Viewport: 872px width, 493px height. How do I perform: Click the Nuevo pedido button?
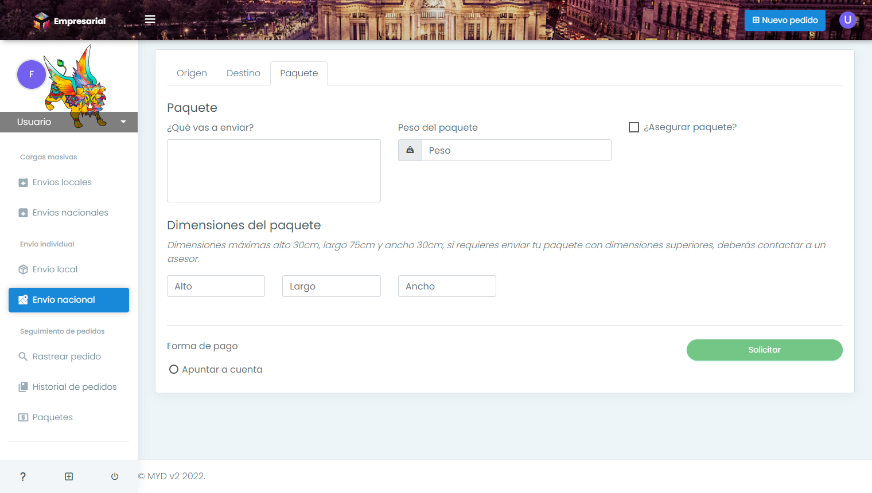click(x=785, y=20)
